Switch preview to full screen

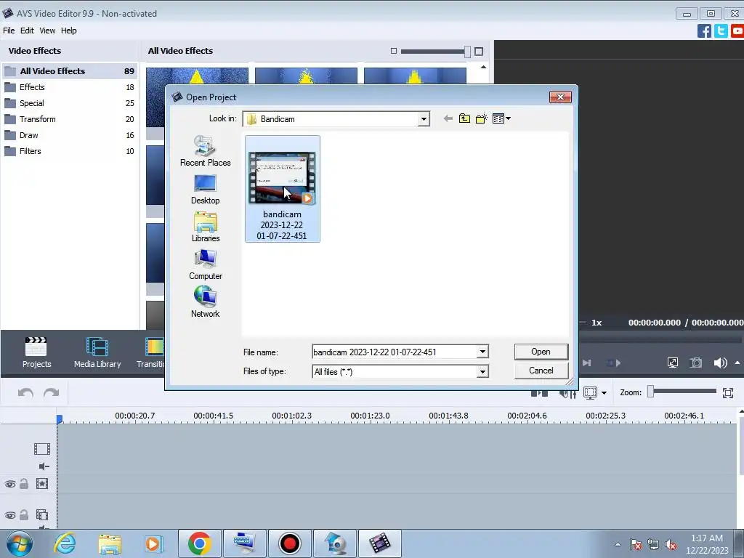[672, 363]
